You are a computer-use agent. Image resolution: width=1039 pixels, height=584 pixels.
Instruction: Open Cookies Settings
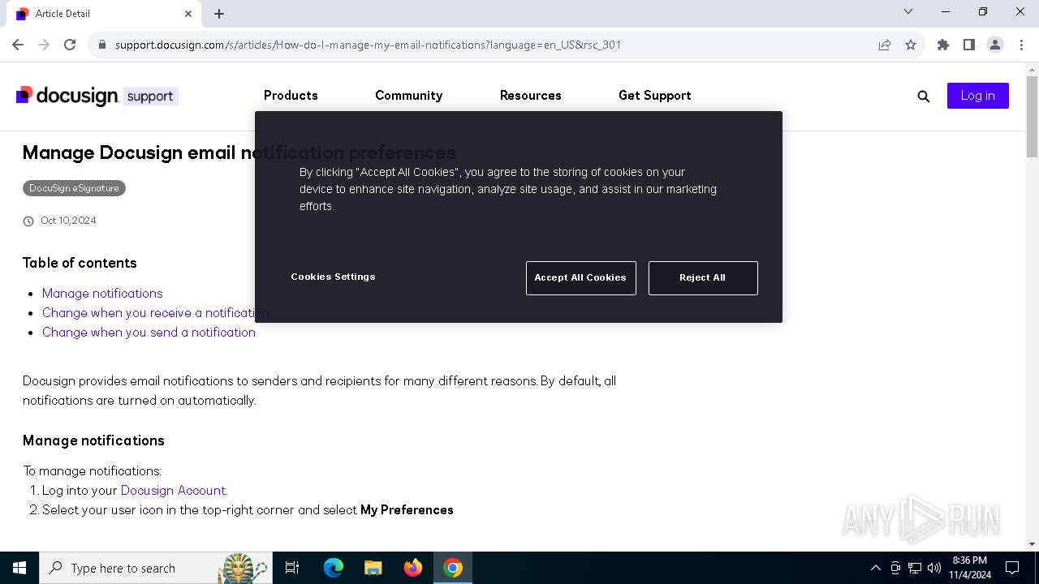tap(333, 277)
